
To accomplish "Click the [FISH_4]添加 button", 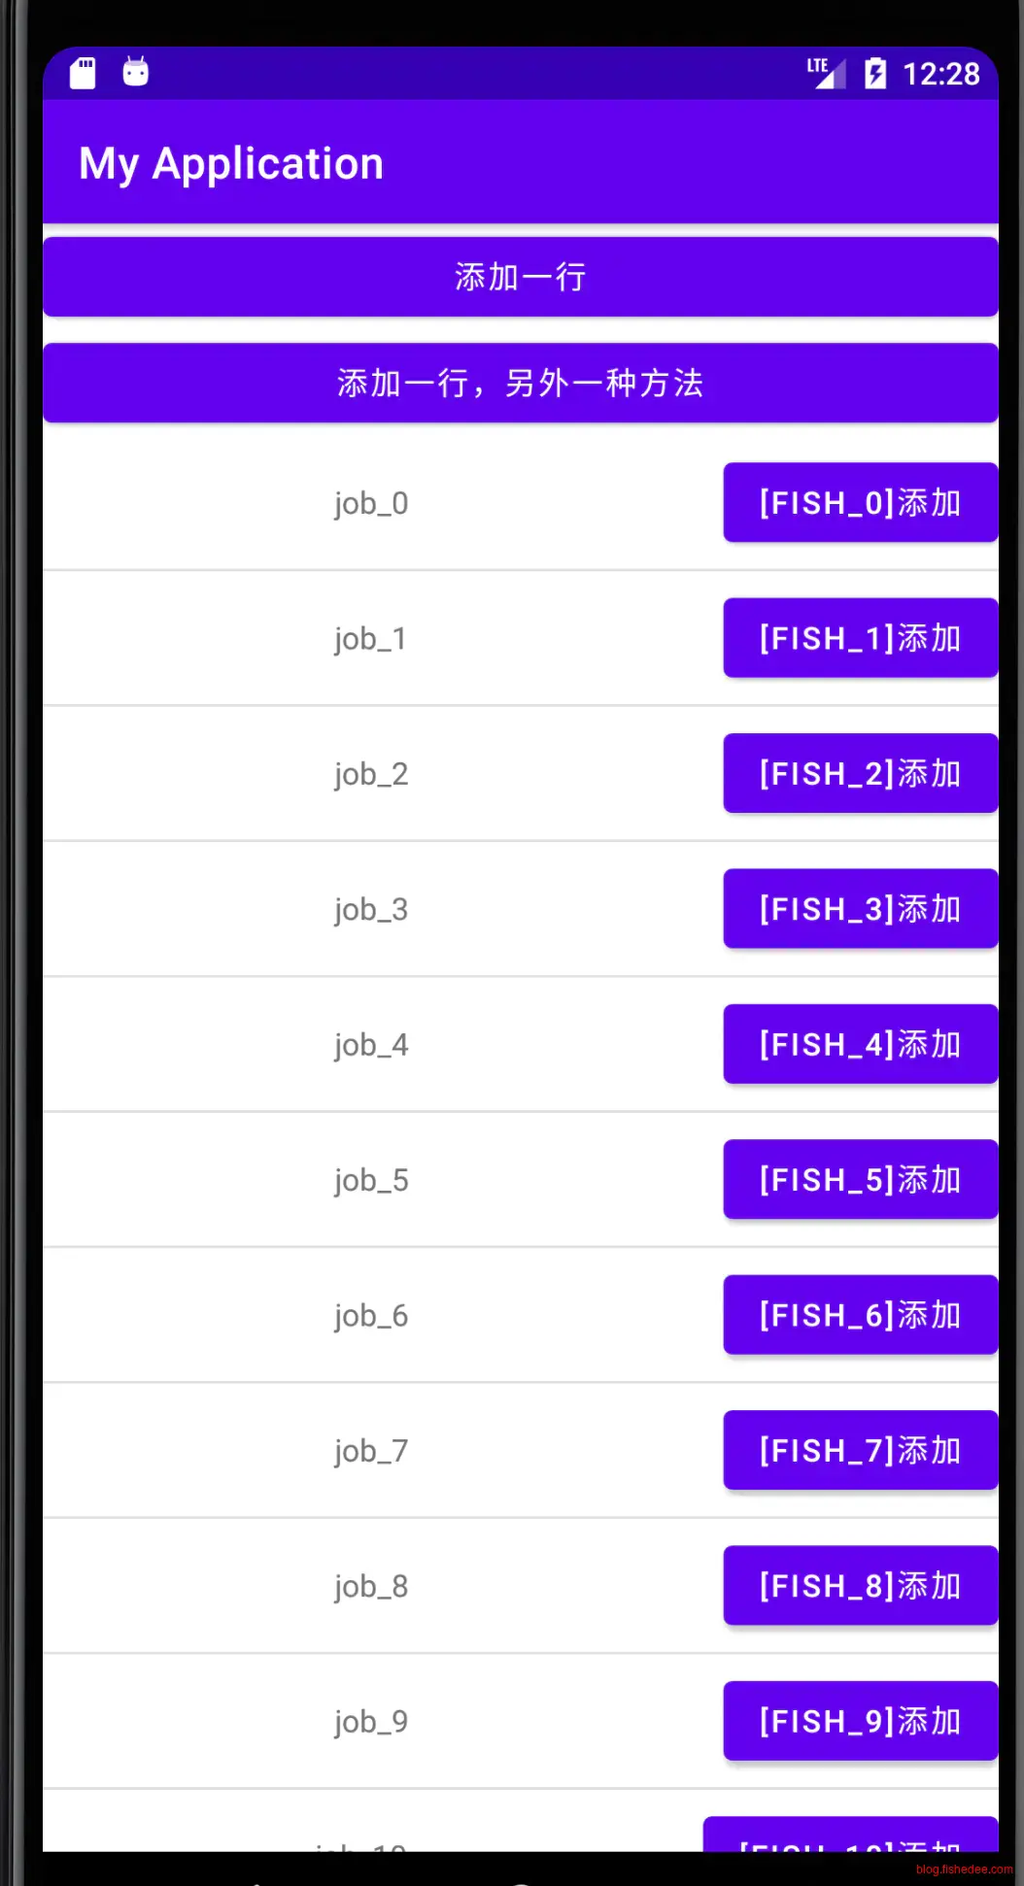I will [x=860, y=1044].
